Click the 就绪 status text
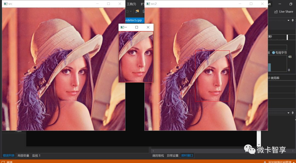 [9, 162]
